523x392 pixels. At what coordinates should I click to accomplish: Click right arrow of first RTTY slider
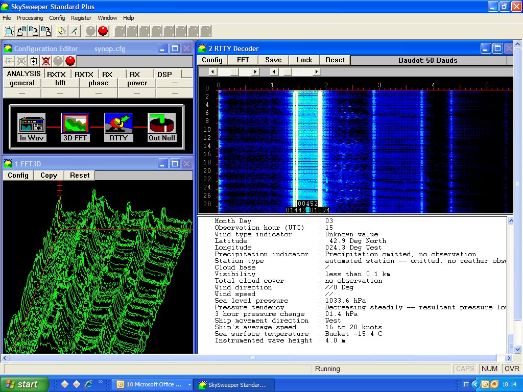[256, 72]
